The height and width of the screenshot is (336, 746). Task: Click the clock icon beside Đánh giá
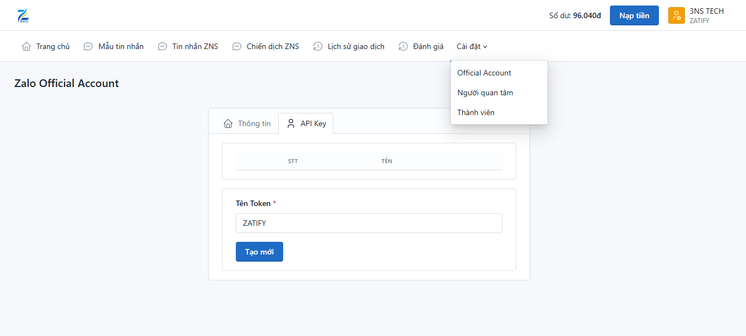click(x=403, y=46)
